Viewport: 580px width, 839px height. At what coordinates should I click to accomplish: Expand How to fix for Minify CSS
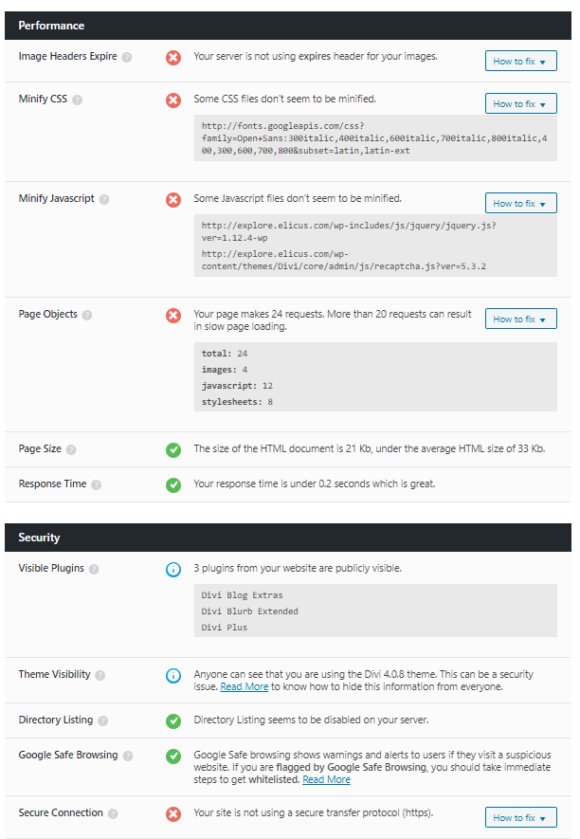pyautogui.click(x=520, y=103)
